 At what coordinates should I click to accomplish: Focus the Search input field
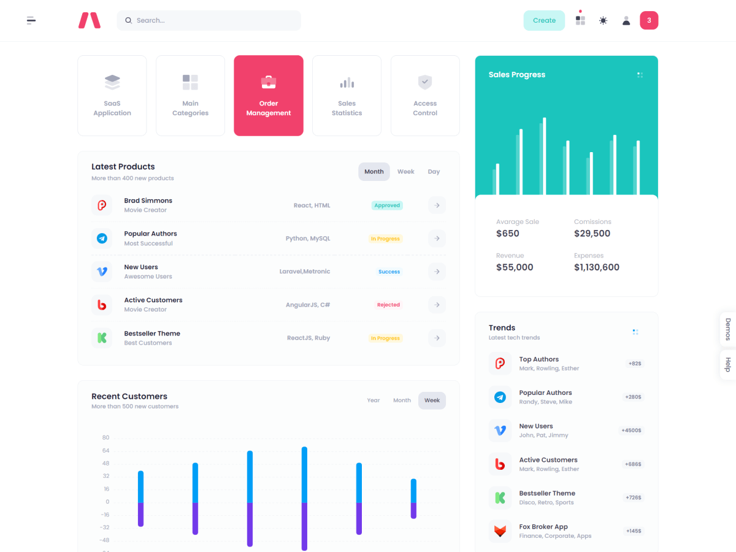(215, 20)
